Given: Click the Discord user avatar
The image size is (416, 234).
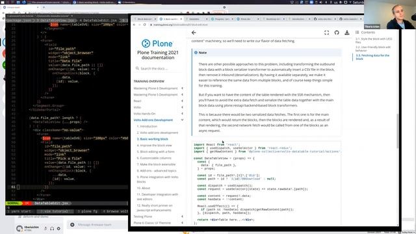Looking at the screenshot, I should pos(19,228).
